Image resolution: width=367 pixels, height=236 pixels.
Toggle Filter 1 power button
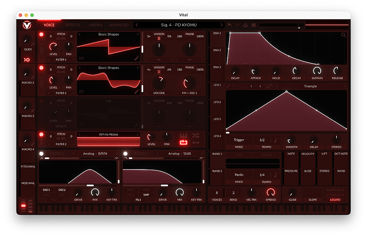pos(41,154)
